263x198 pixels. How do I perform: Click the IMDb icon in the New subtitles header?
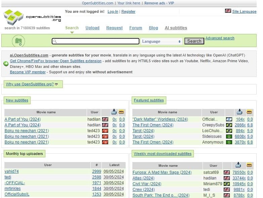coord(121,112)
